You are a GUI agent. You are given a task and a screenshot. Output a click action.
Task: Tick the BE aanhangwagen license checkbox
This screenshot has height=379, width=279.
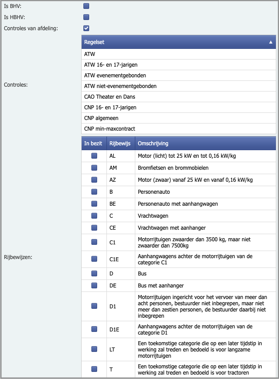(94, 204)
